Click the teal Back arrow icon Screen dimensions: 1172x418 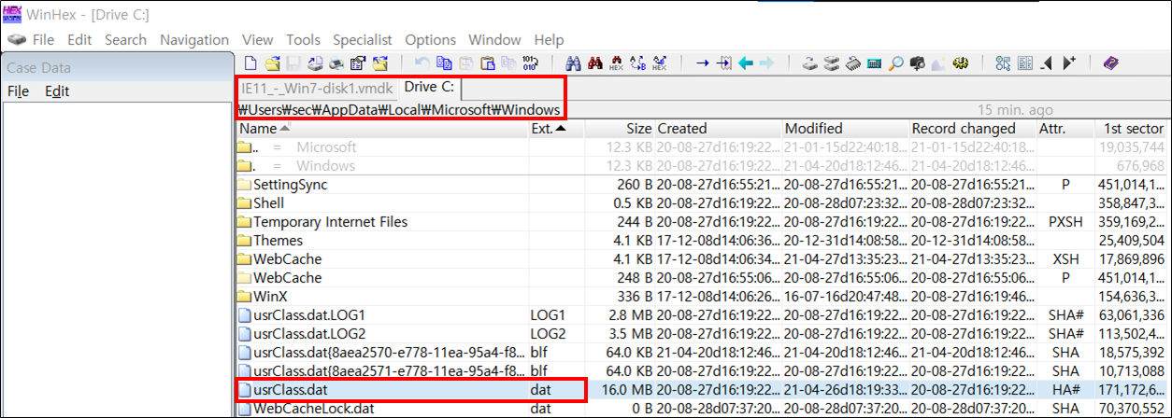pyautogui.click(x=745, y=63)
